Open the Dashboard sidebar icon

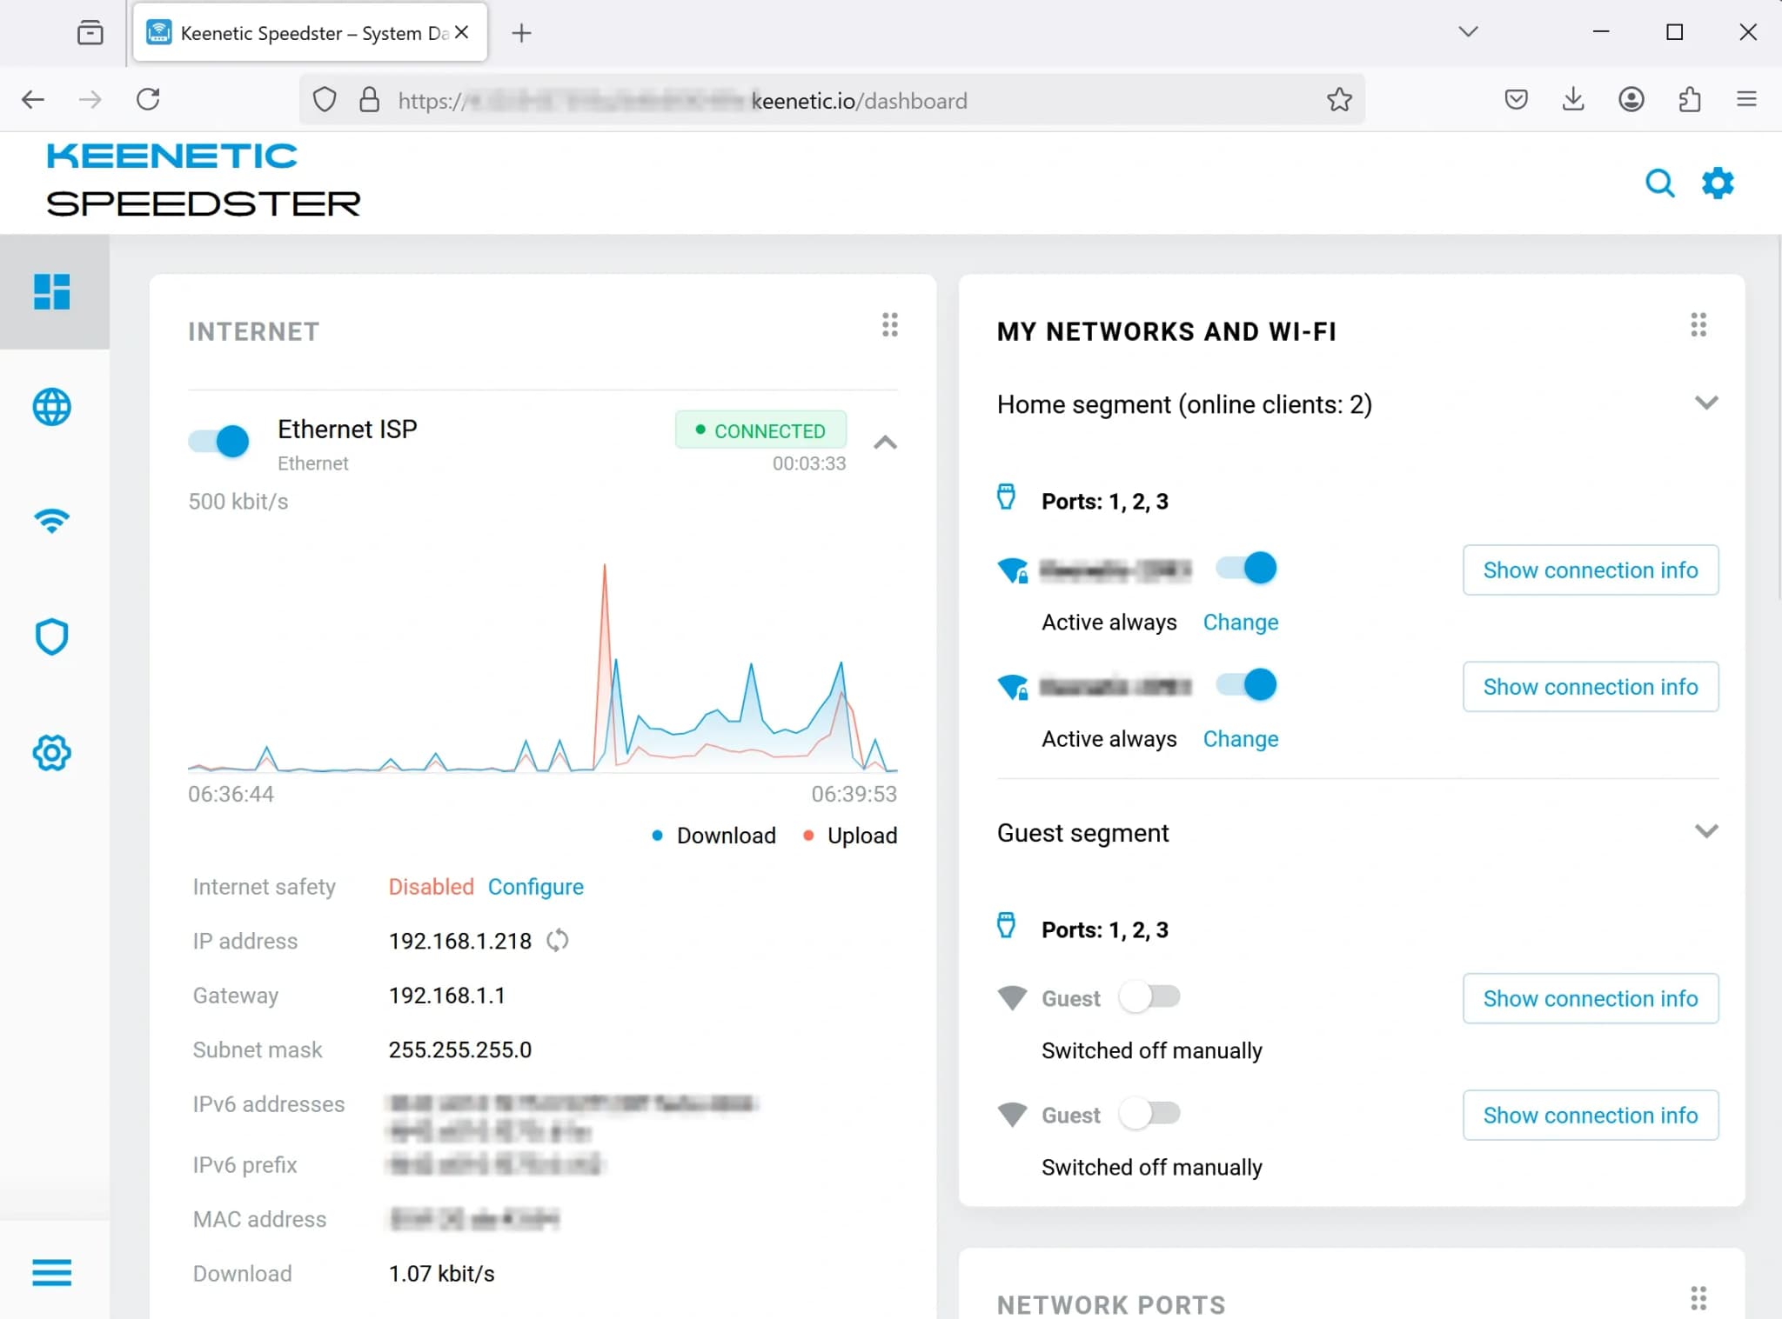point(51,291)
